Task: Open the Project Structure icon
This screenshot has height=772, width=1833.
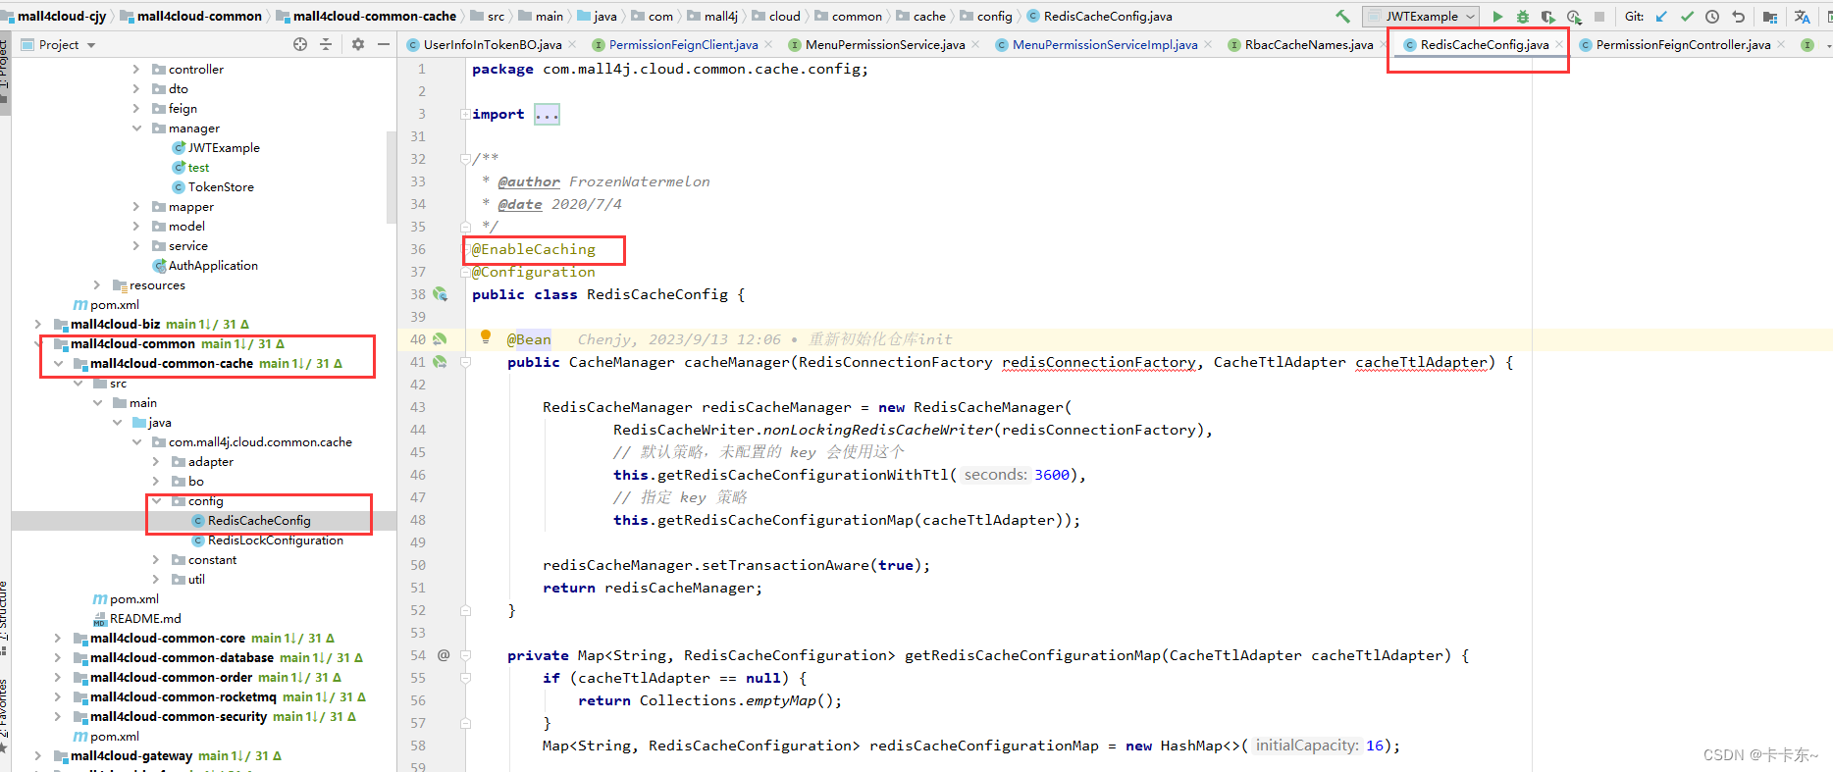Action: (1770, 16)
